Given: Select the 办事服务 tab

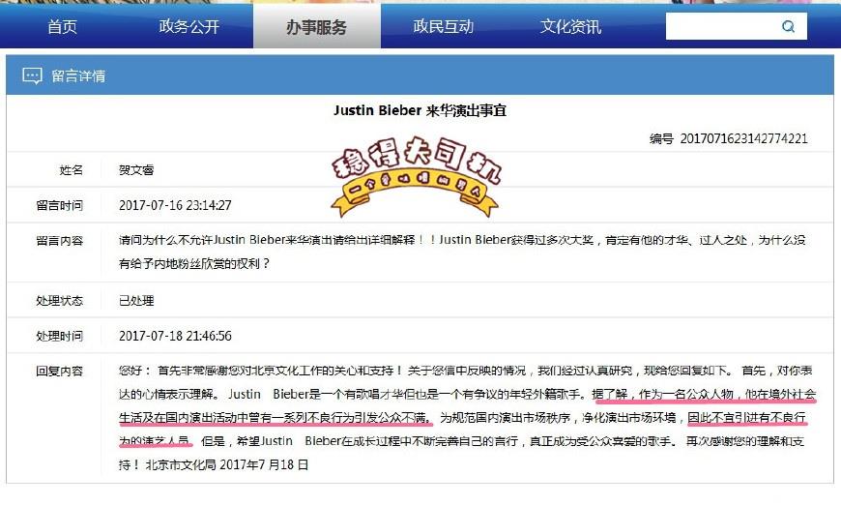Looking at the screenshot, I should 316,26.
